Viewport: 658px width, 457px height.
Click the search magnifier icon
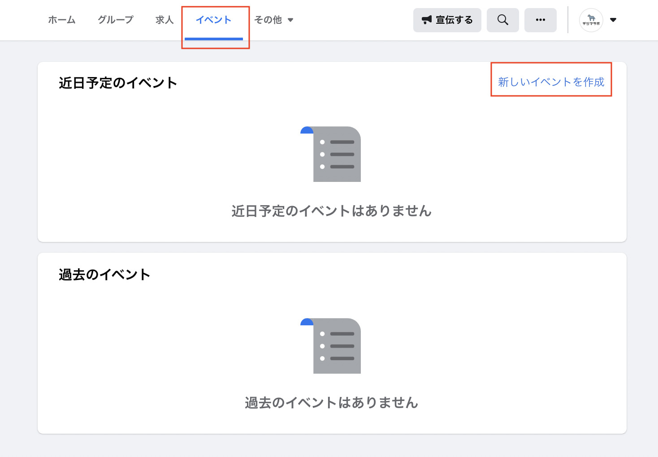502,20
